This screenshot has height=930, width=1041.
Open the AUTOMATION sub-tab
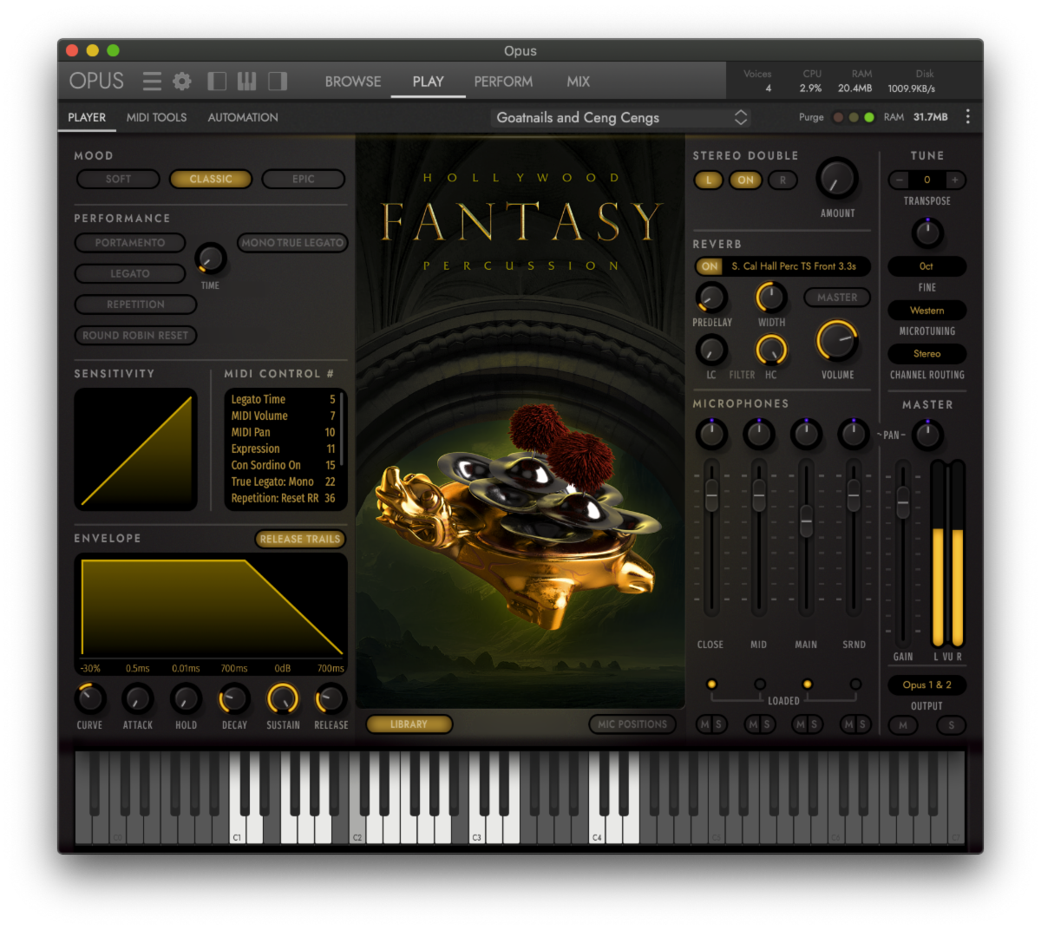tap(243, 117)
